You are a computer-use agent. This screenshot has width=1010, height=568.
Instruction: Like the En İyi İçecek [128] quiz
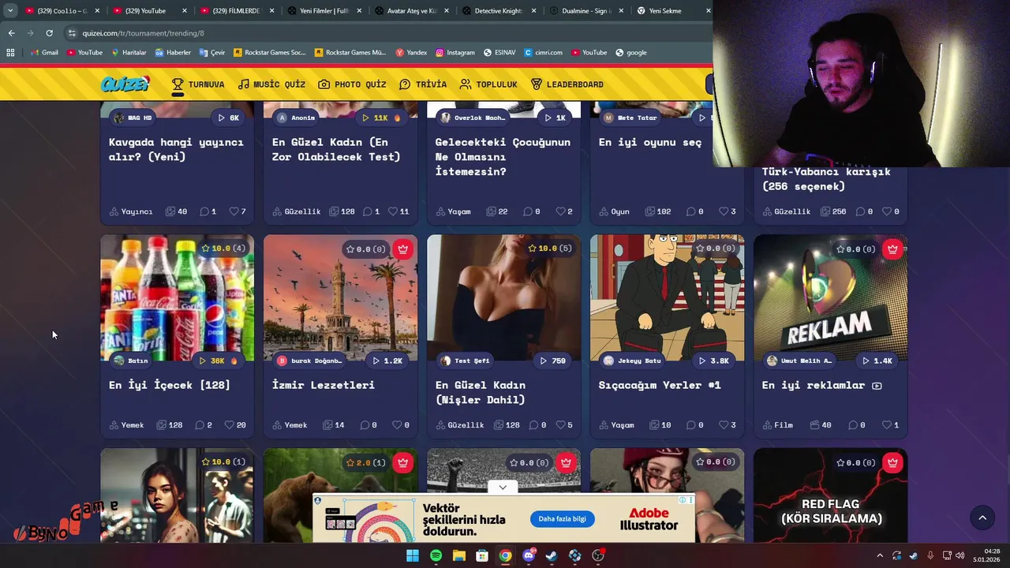(x=235, y=424)
